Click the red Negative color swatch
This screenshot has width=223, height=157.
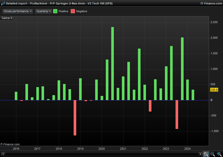tap(73, 11)
